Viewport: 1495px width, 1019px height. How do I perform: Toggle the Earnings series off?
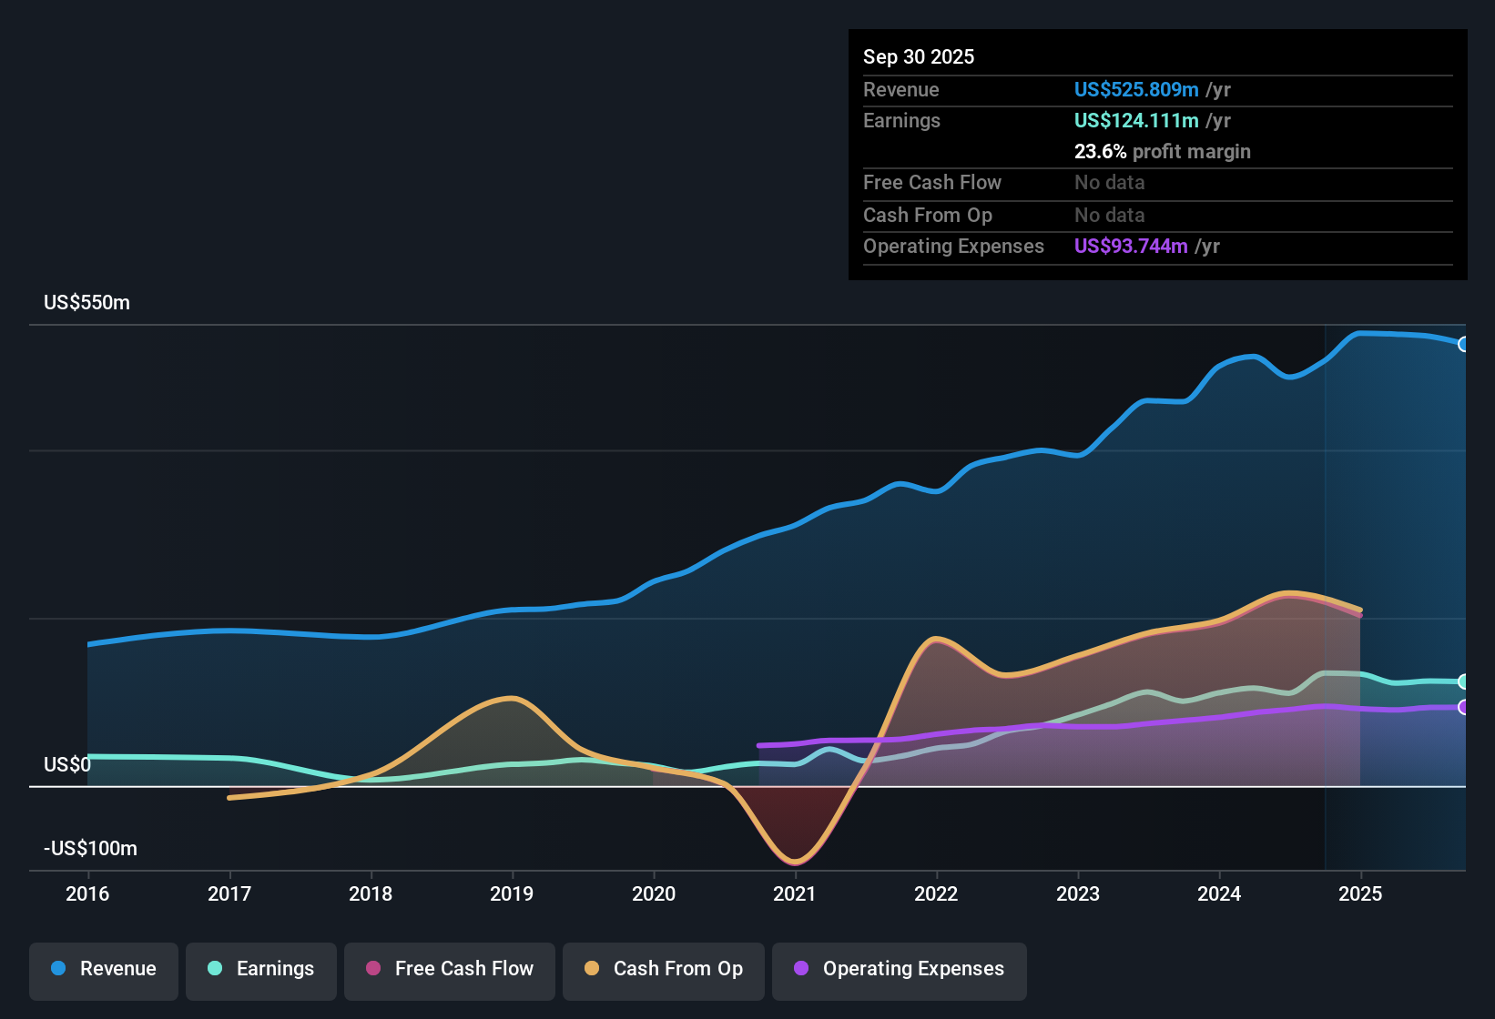coord(261,970)
